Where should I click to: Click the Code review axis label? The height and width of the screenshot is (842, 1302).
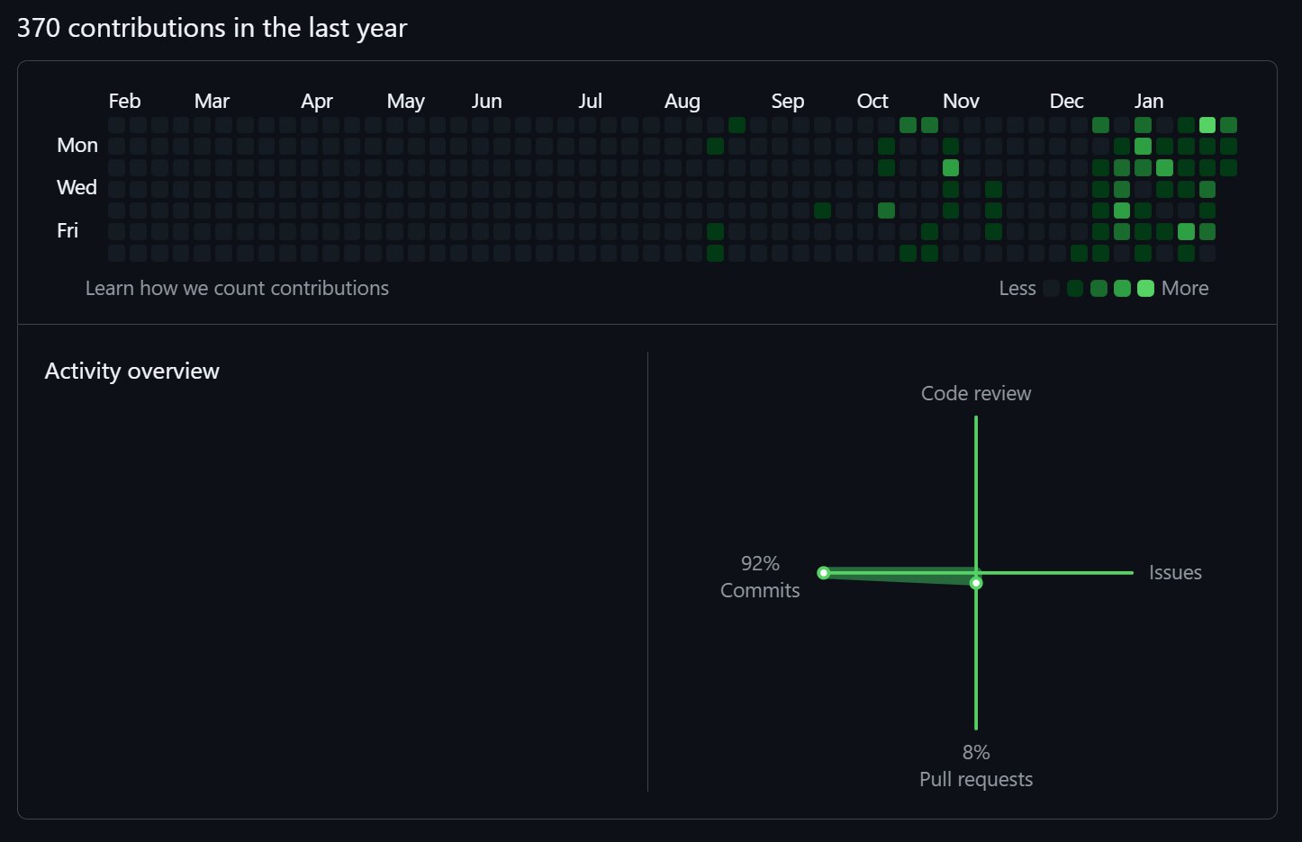pyautogui.click(x=976, y=393)
